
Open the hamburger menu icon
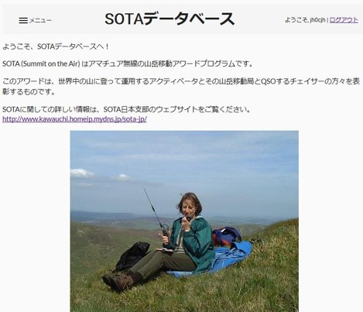pyautogui.click(x=23, y=20)
